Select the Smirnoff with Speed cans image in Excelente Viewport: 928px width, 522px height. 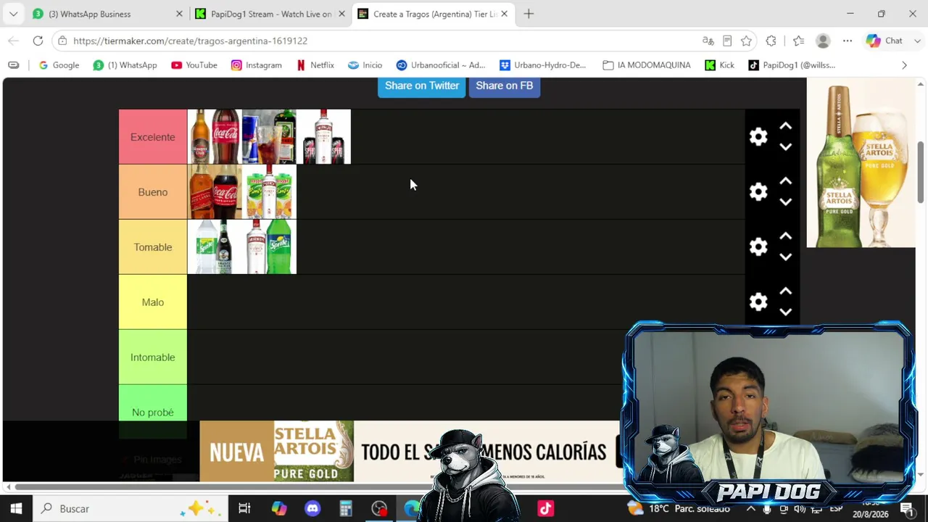[x=323, y=137]
